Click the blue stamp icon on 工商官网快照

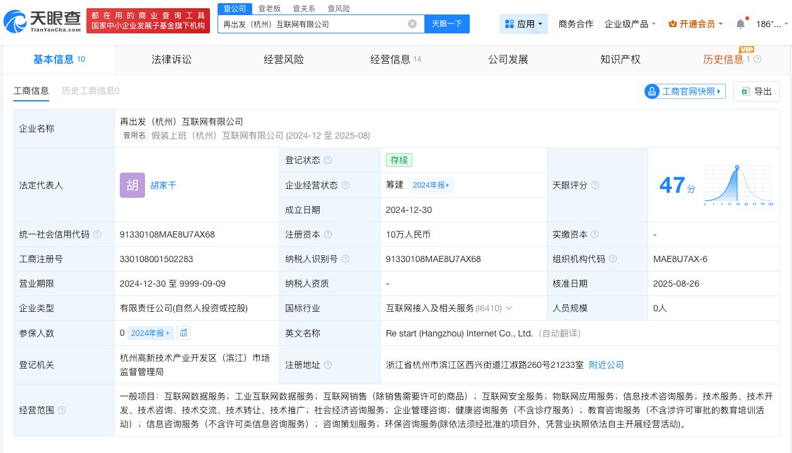point(652,91)
